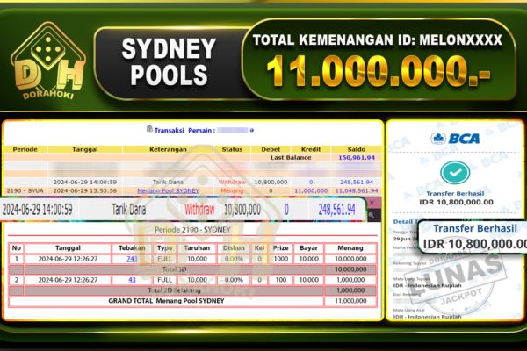Viewport: 527px width, 351px height.
Task: Click the Diskon column header
Action: point(234,247)
